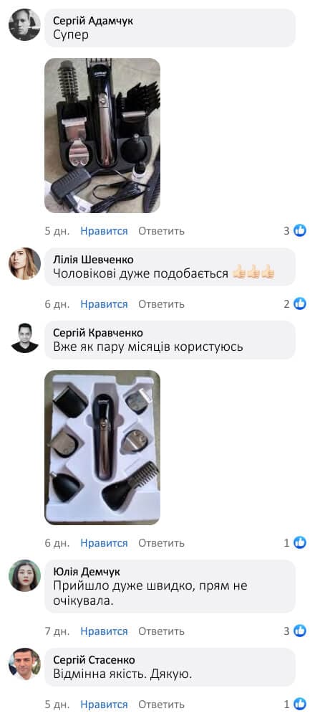Reply to Лілія Шевченко's comment via Ответить
Viewport: 315px width, 721px height.
click(162, 304)
